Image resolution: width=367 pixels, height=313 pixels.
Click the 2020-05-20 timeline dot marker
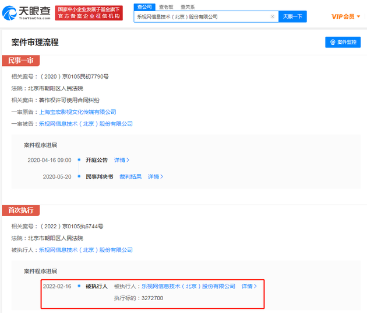tap(79, 176)
